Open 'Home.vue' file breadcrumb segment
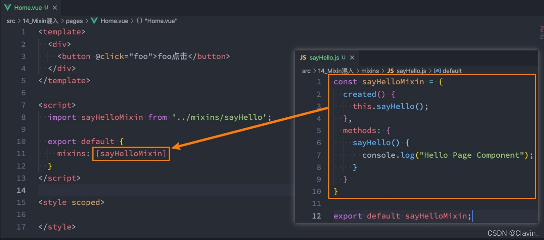The image size is (544, 240). coord(114,21)
